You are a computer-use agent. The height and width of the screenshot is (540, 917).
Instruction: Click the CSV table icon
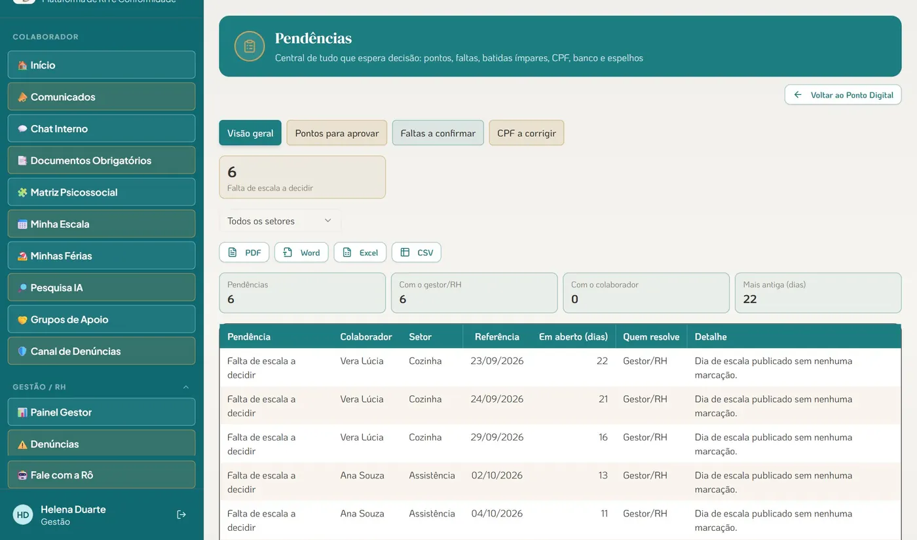click(x=405, y=253)
